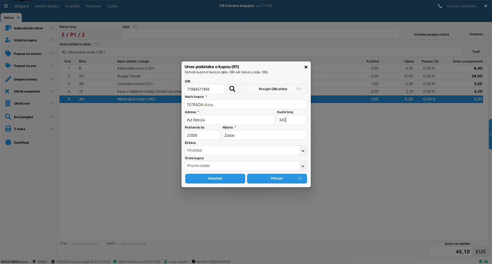Switch to the Račun tab
This screenshot has width=492, height=264.
(9, 18)
